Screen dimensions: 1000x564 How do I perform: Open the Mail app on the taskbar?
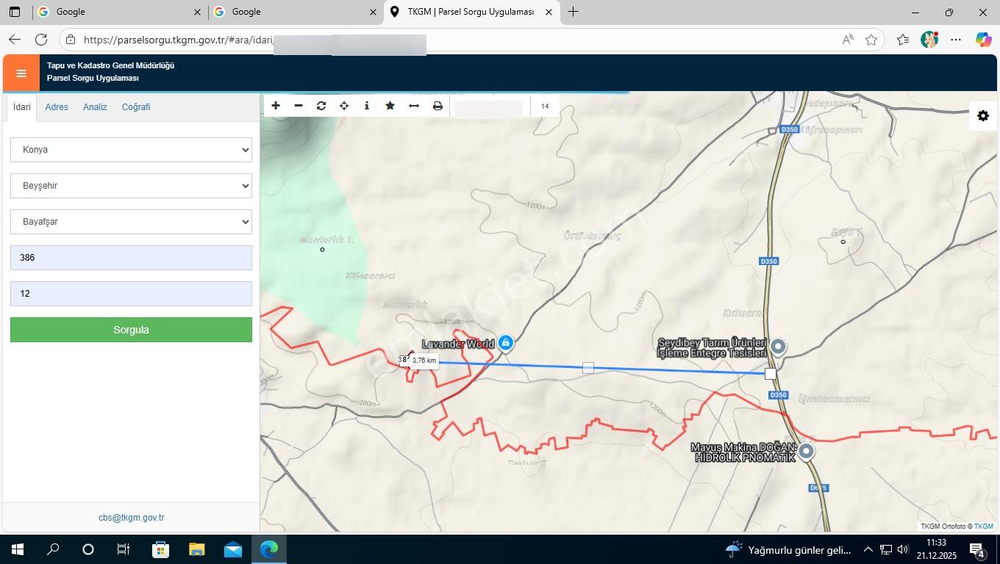233,549
